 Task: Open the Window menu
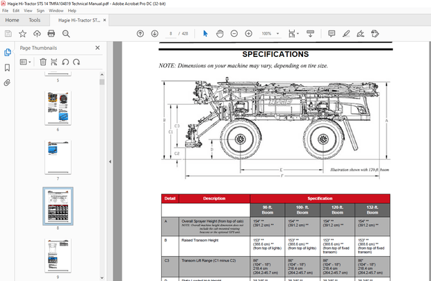(x=56, y=10)
